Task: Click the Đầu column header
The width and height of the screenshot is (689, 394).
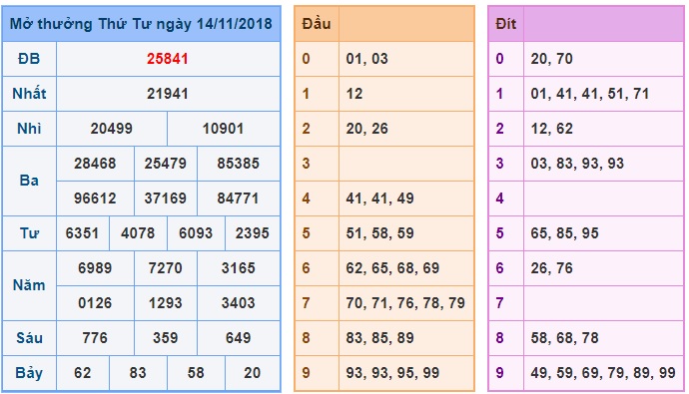Action: tap(316, 24)
